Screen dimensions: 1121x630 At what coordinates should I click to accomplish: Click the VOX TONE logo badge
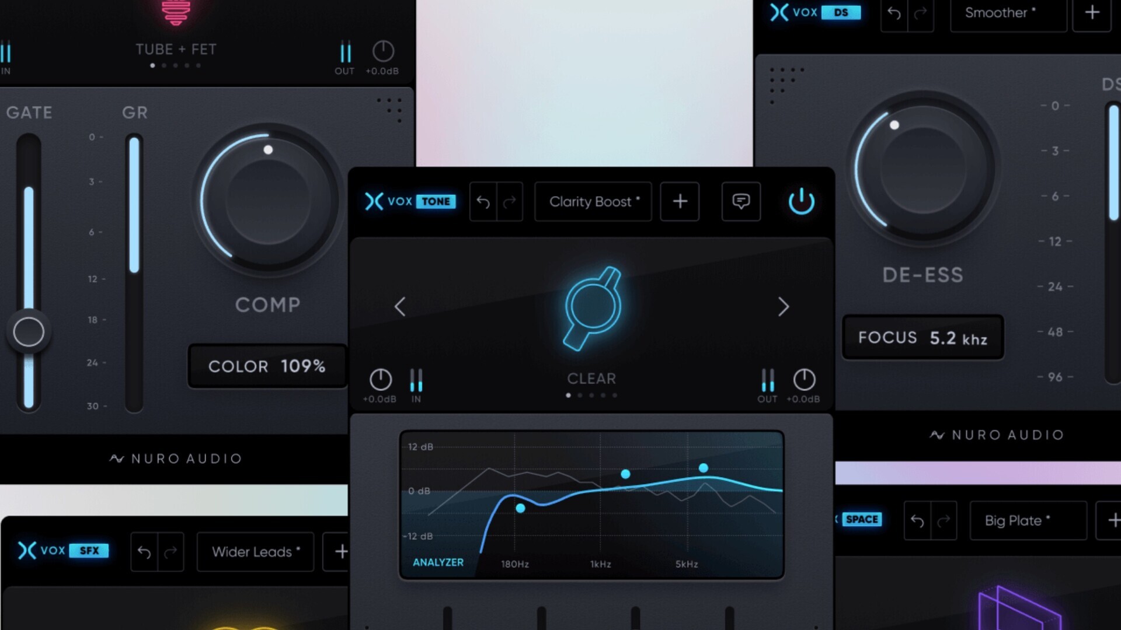[410, 201]
